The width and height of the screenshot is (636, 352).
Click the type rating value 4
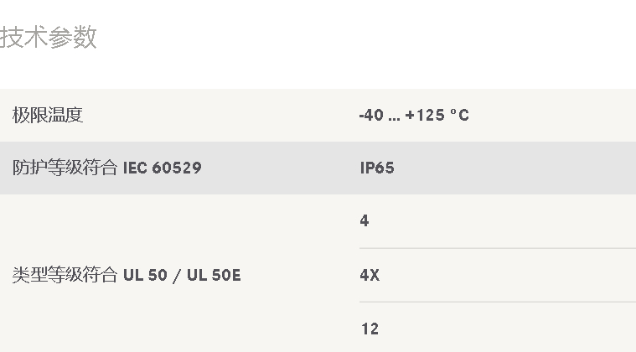365,221
